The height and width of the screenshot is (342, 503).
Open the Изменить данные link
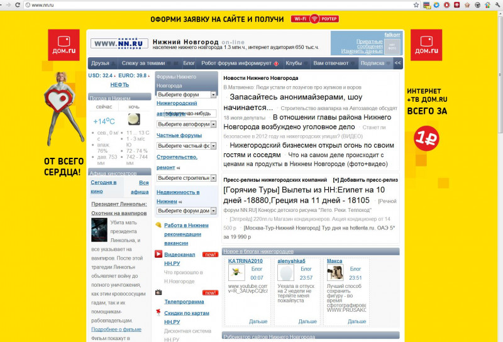(362, 51)
